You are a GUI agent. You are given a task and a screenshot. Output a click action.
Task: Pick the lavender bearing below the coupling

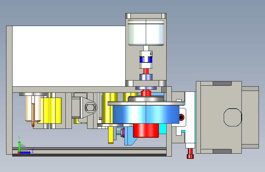pos(146,77)
